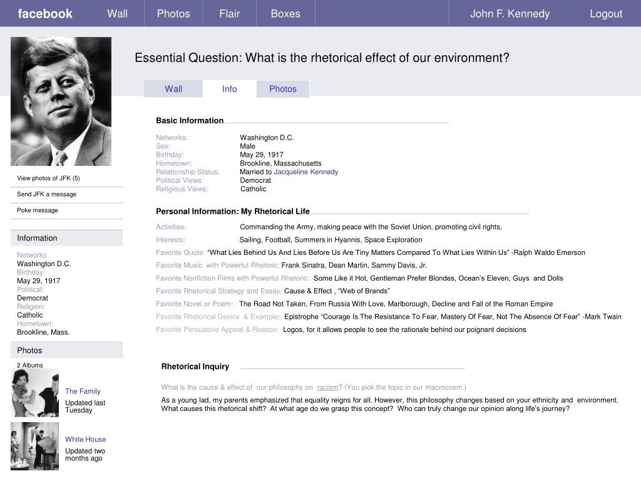The image size is (641, 481).
Task: Click The Road Not Taken novel list
Action: coord(396,304)
